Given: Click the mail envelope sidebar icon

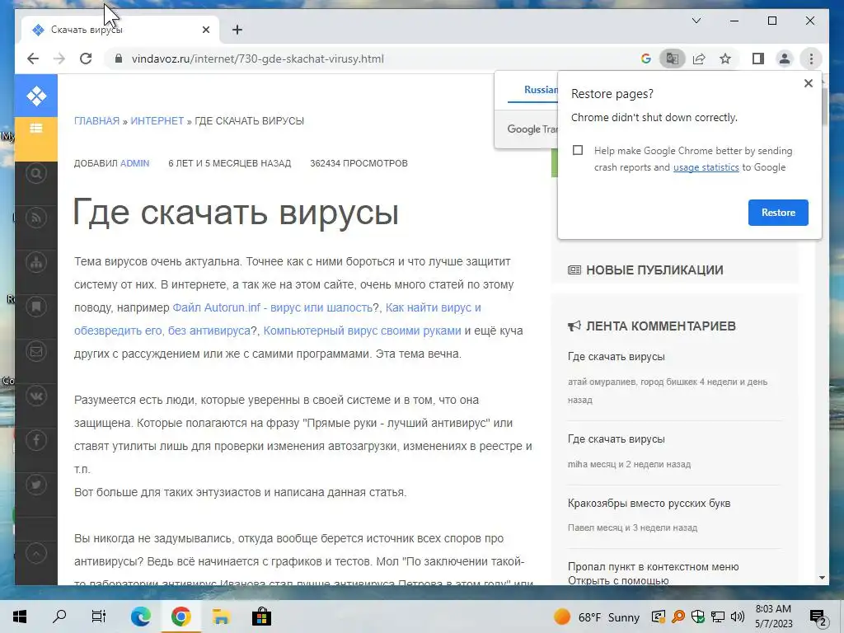Looking at the screenshot, I should (36, 351).
